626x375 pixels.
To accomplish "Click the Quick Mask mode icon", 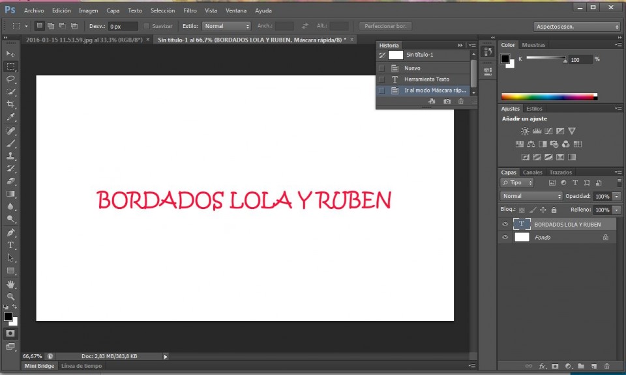I will (11, 333).
